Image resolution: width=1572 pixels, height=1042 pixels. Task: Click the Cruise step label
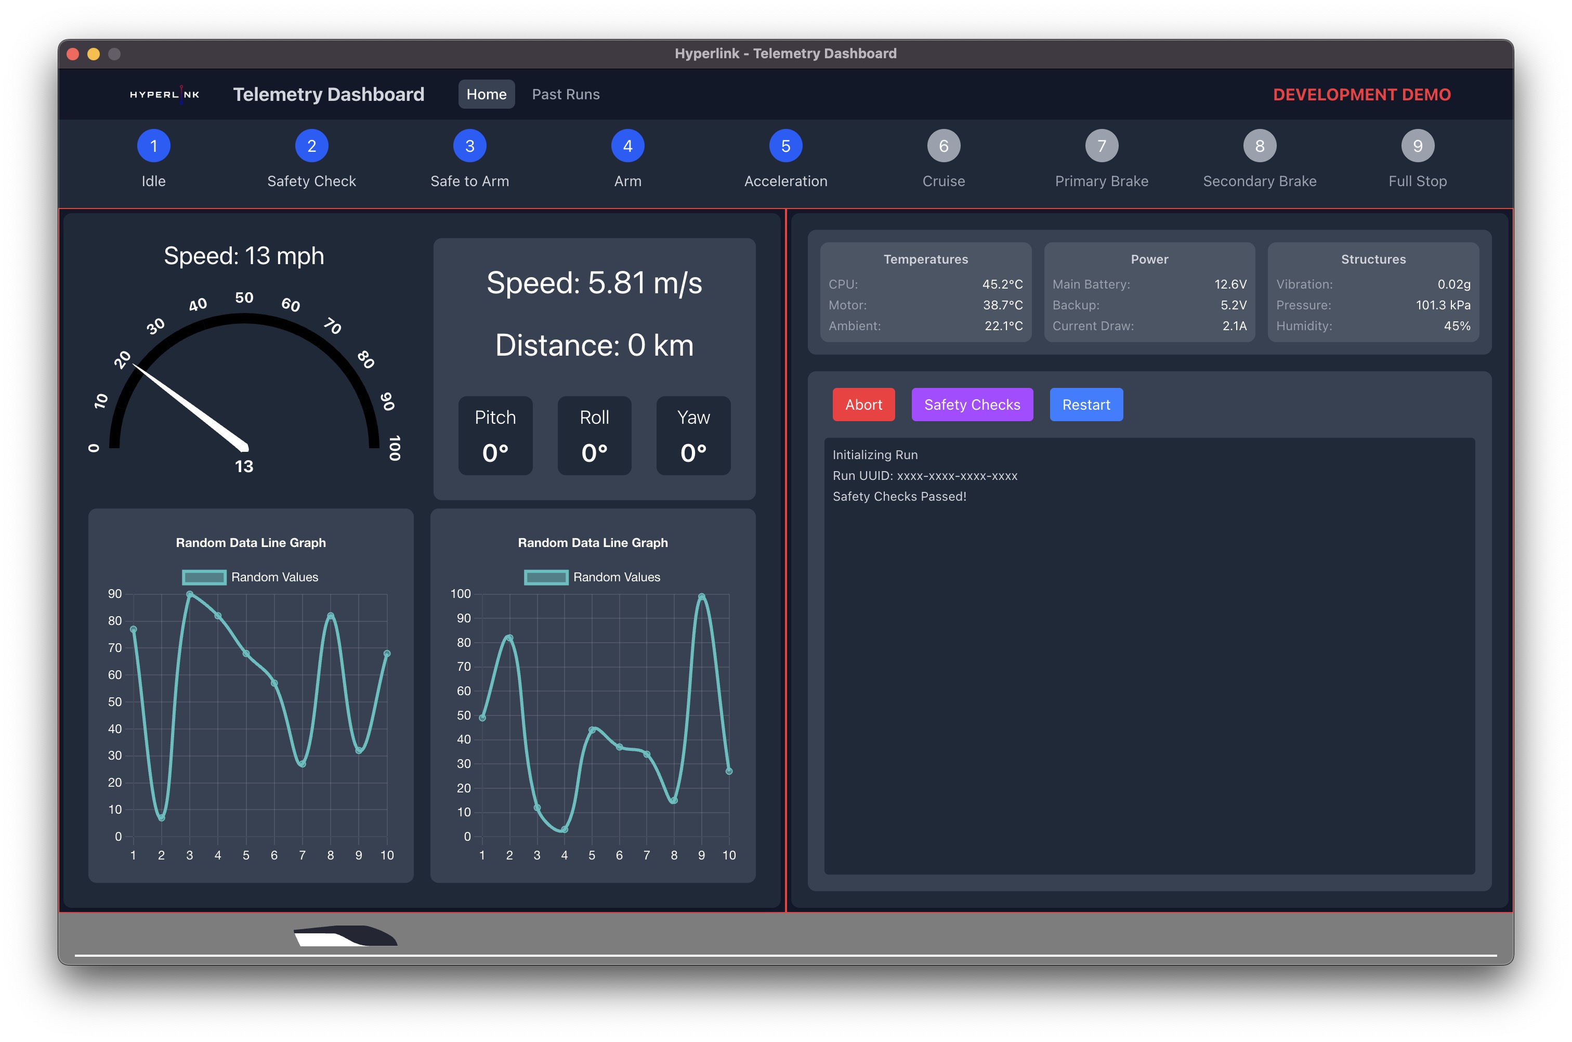[x=944, y=181]
